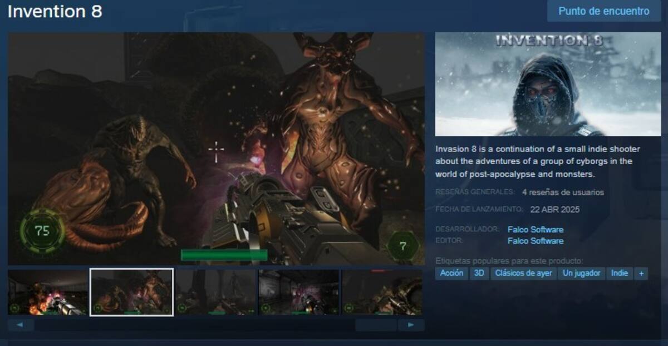Click the release date 22 ABR 2025
The image size is (668, 346).
(554, 210)
